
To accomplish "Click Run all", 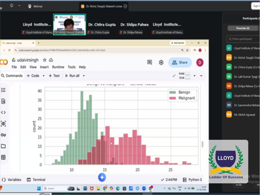I will (72, 76).
